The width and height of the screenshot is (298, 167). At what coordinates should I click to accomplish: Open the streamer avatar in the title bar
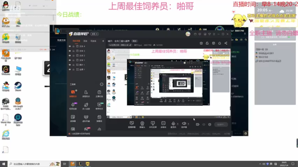point(188,34)
